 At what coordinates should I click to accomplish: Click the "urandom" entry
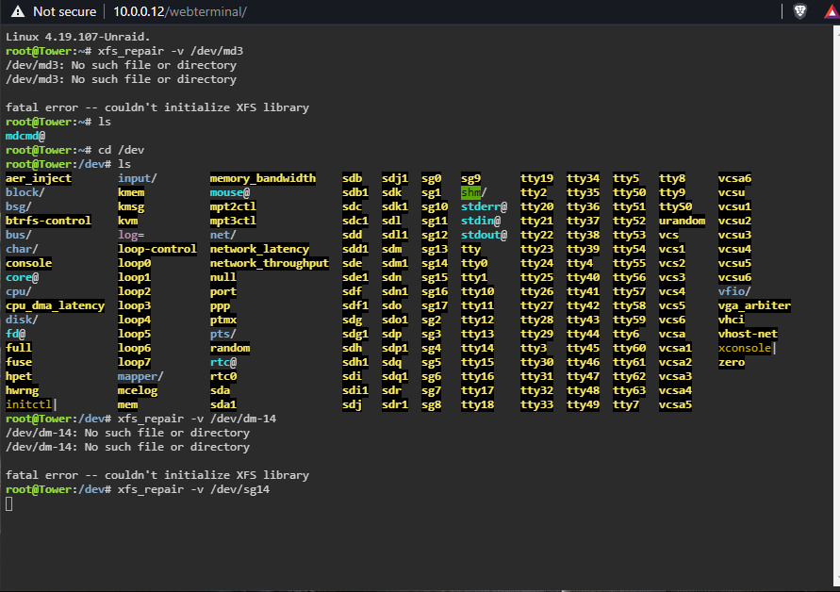pyautogui.click(x=683, y=221)
